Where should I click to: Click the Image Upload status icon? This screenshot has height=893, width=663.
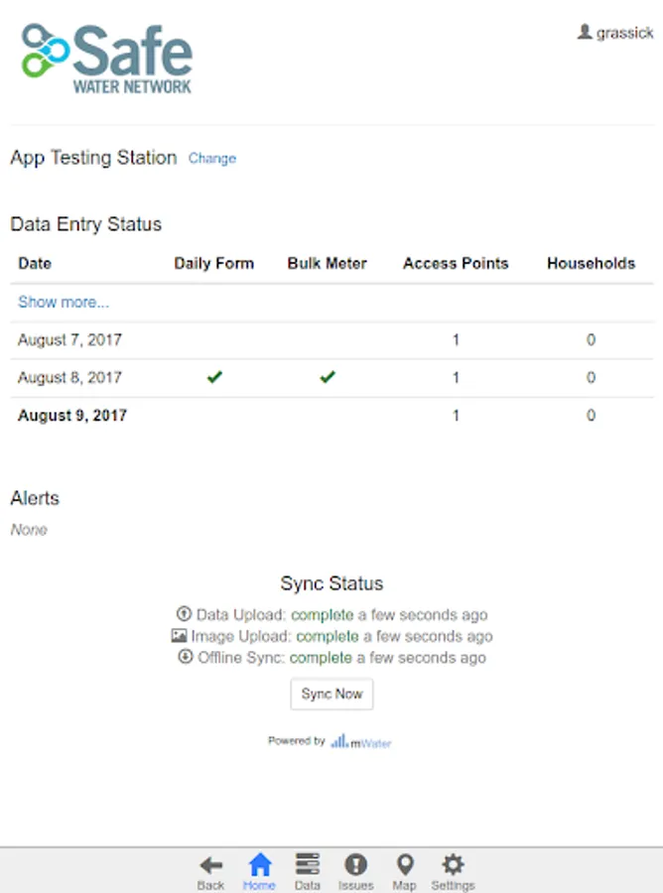point(179,636)
